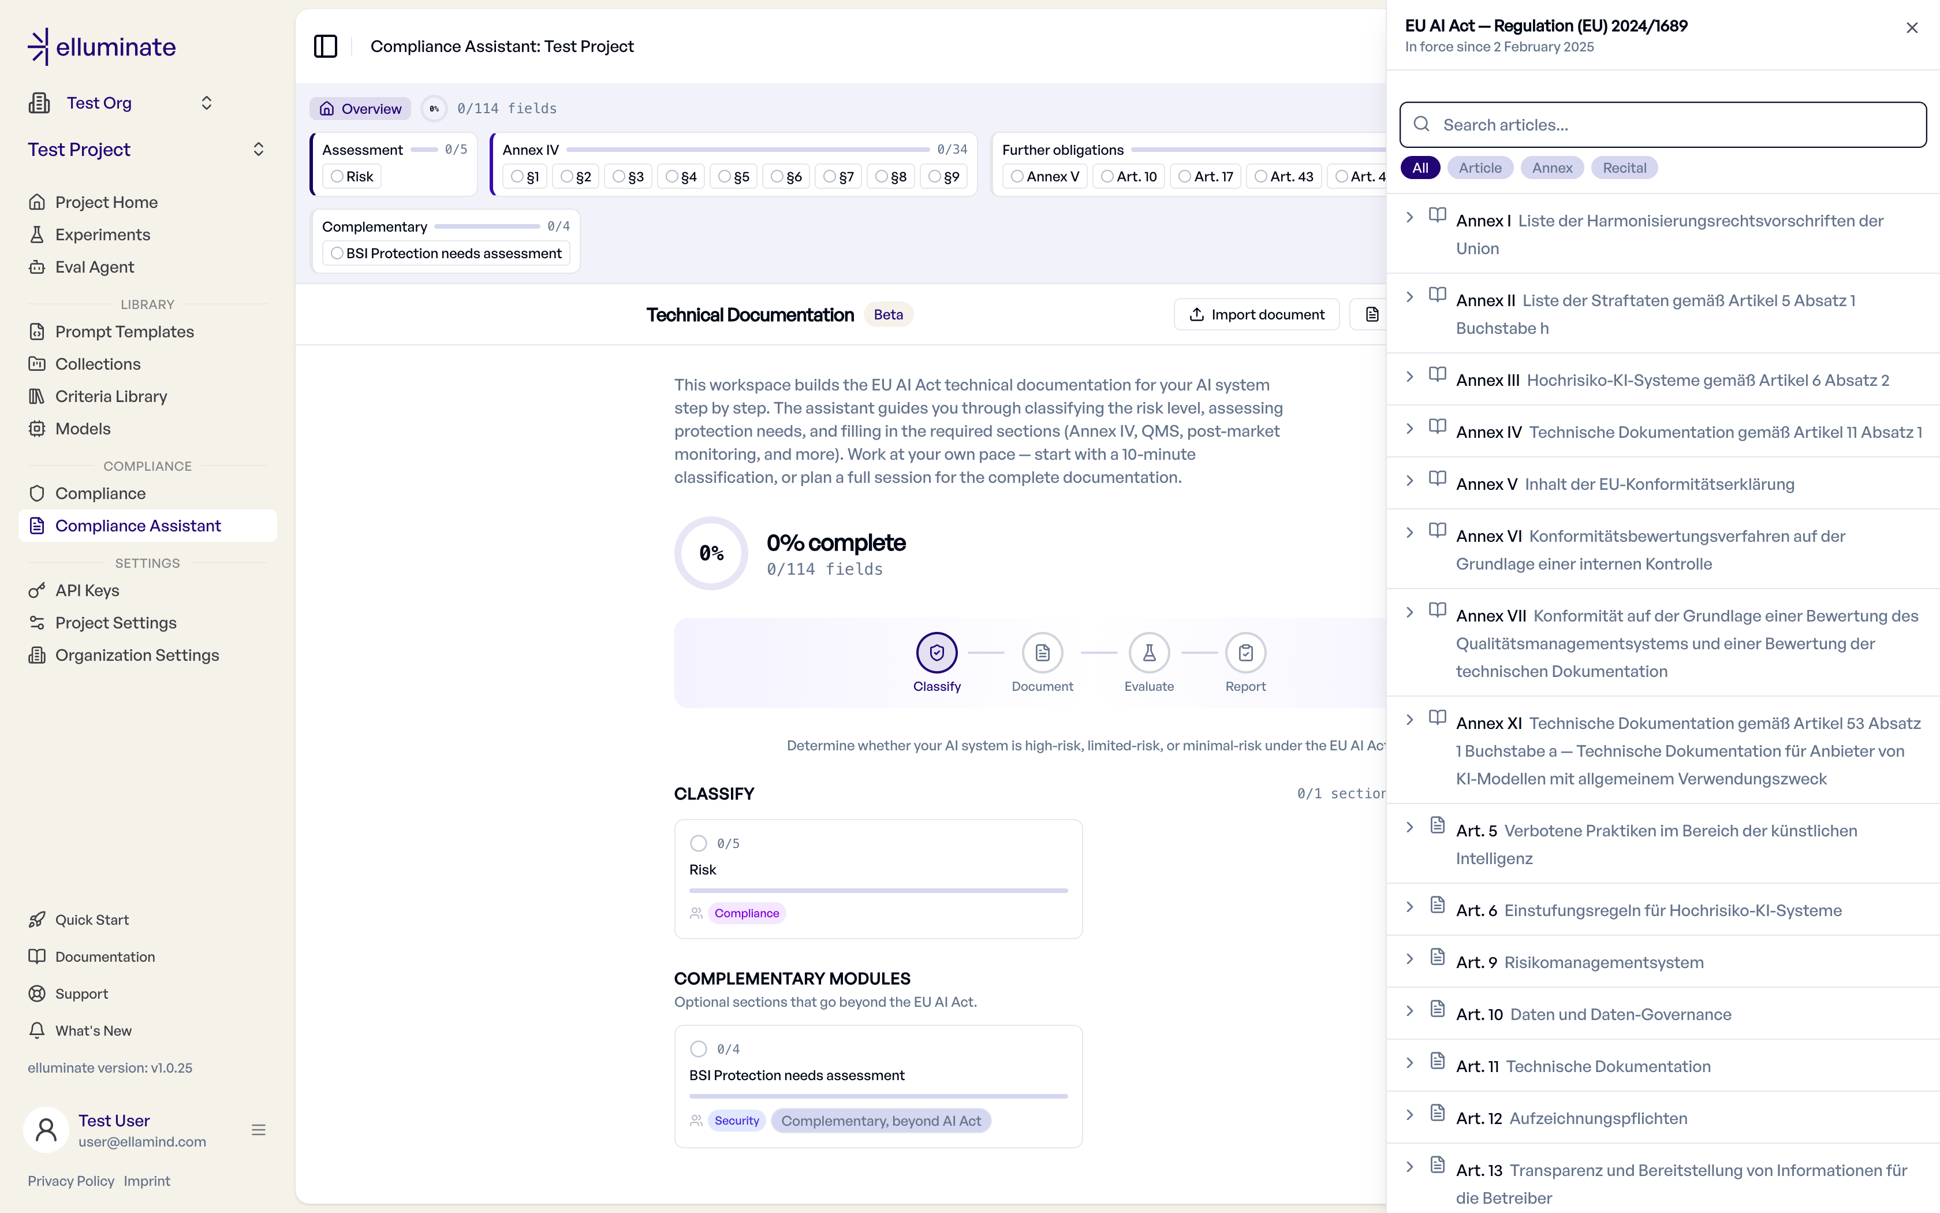Click Risk card progress bar
This screenshot has height=1213, width=1940.
tap(878, 891)
